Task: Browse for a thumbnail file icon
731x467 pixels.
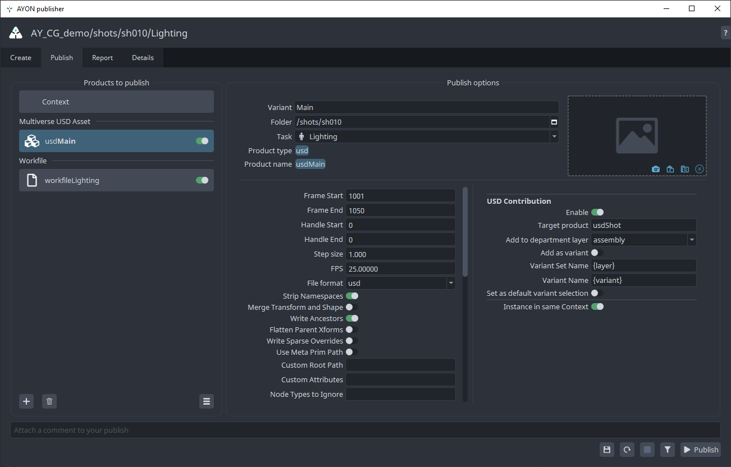Action: (x=685, y=169)
